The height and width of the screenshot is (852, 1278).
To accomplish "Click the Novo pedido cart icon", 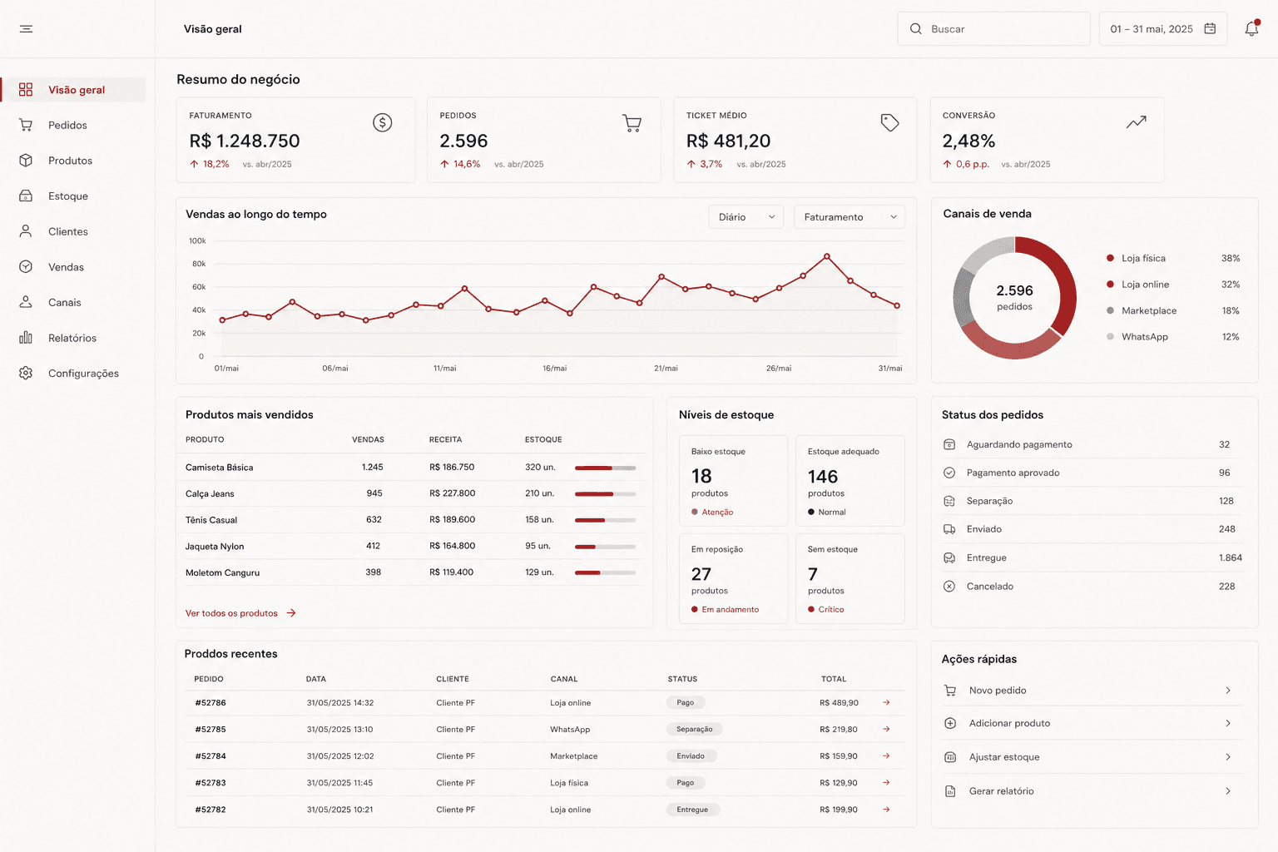I will 950,691.
